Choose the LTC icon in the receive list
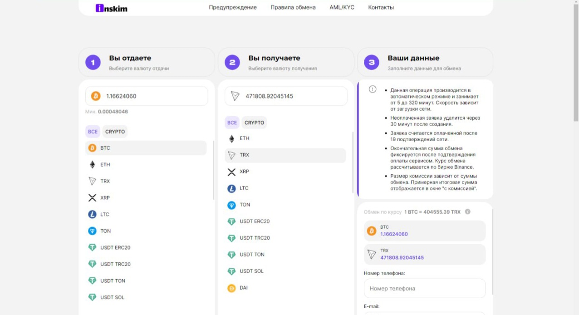This screenshot has width=579, height=315. point(231,188)
